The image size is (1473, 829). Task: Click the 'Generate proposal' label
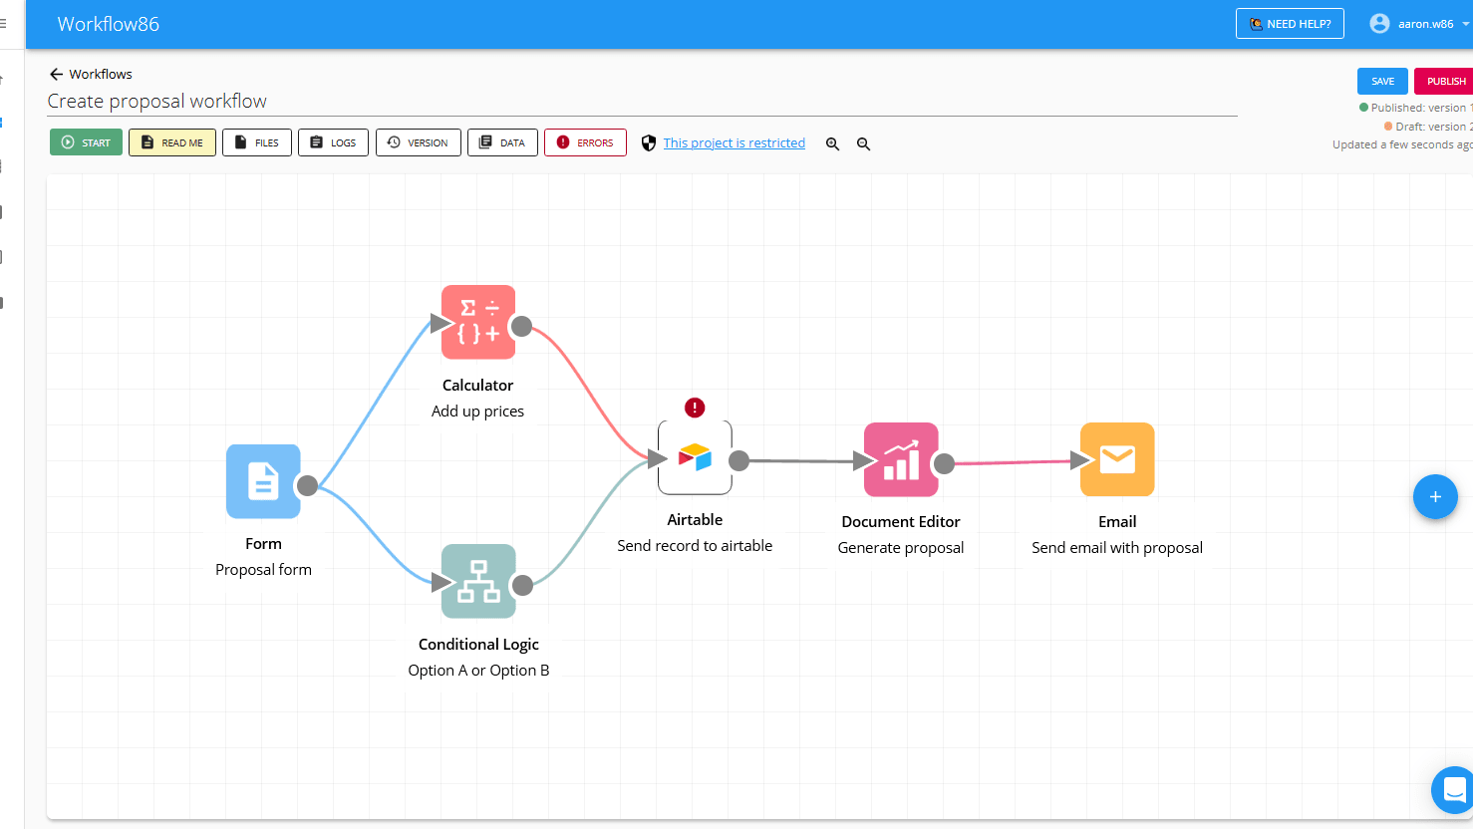coord(901,547)
